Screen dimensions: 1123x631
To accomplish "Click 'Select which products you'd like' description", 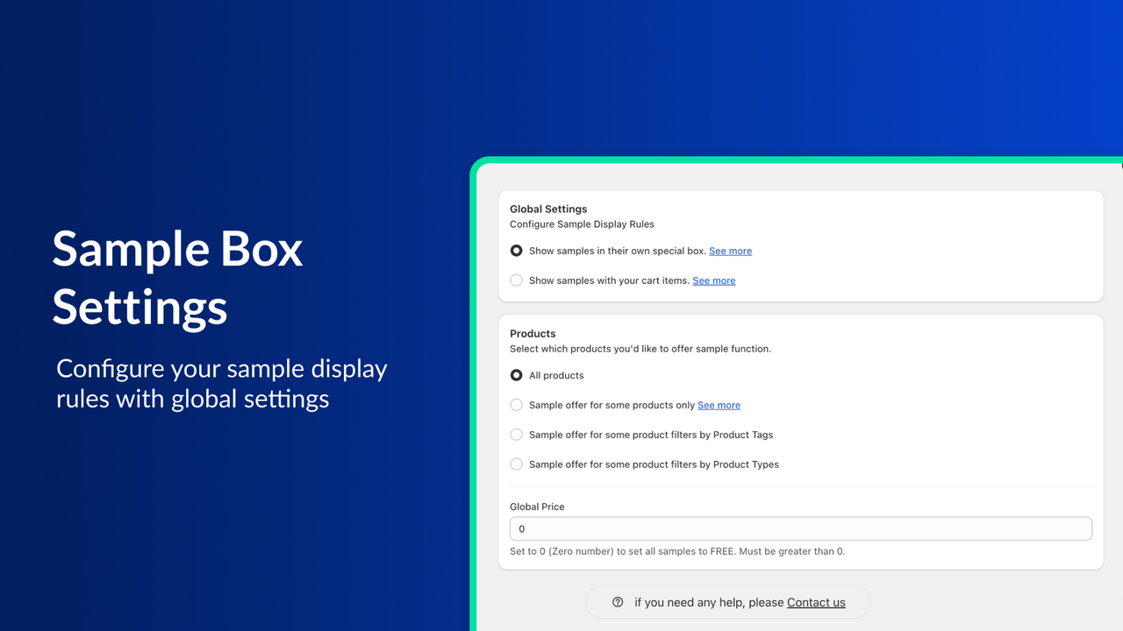I will pos(640,349).
